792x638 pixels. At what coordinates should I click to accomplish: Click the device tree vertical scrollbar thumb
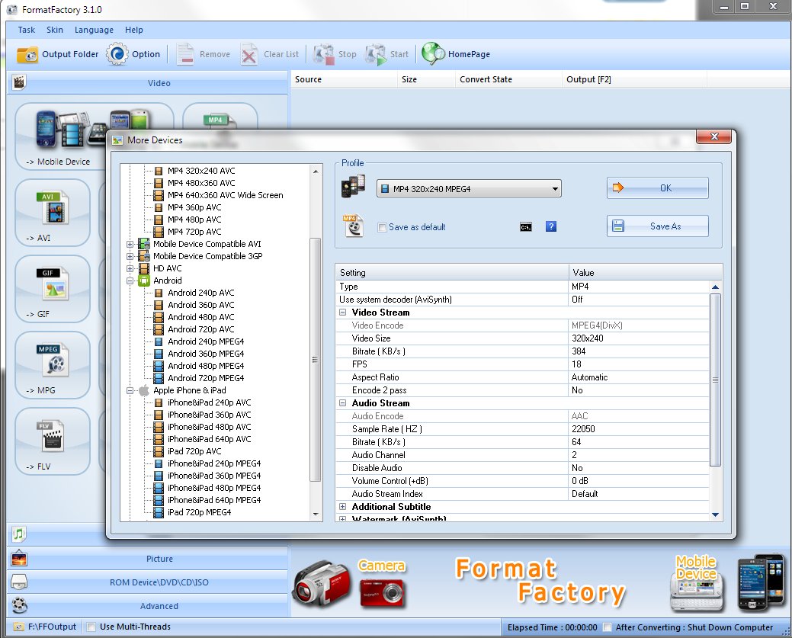[315, 359]
